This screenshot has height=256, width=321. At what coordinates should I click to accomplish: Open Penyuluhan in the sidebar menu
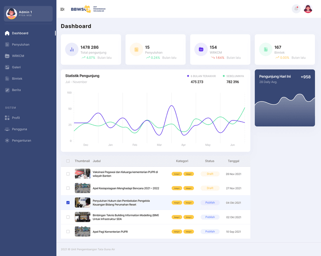click(21, 45)
